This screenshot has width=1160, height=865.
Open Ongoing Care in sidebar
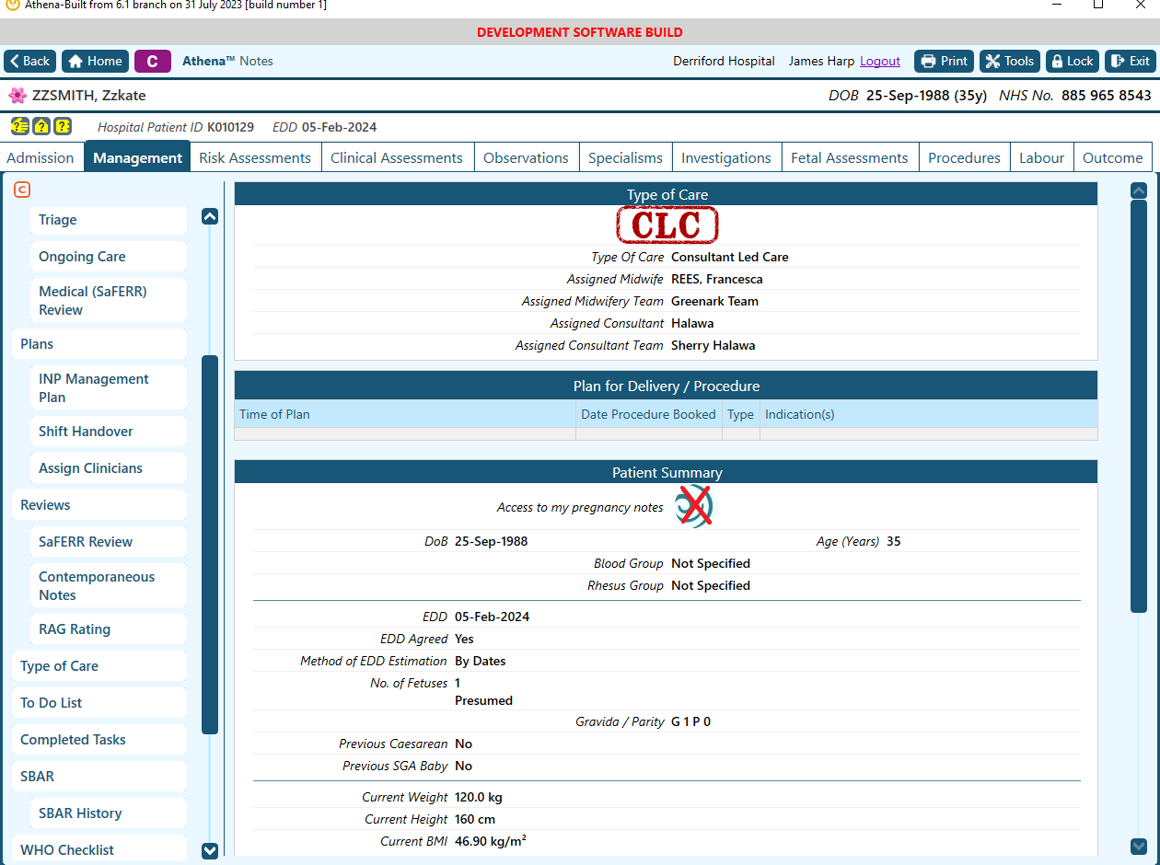108,257
